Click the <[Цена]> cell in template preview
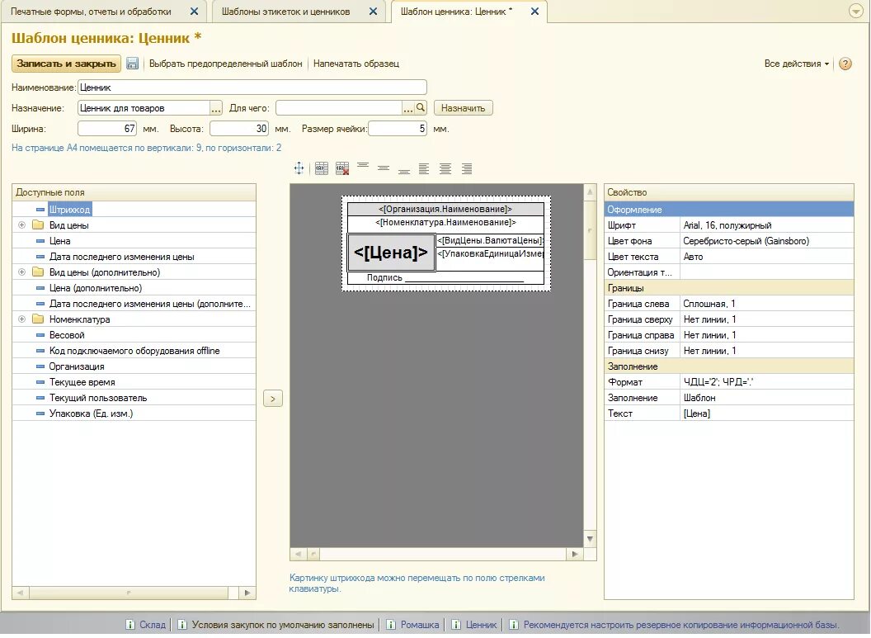This screenshot has height=638, width=871. coord(391,253)
